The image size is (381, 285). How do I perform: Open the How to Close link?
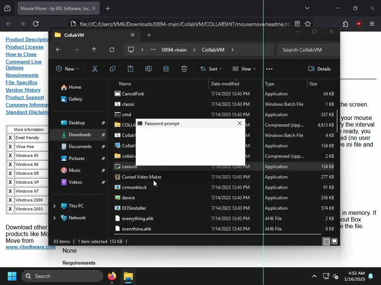click(x=21, y=54)
